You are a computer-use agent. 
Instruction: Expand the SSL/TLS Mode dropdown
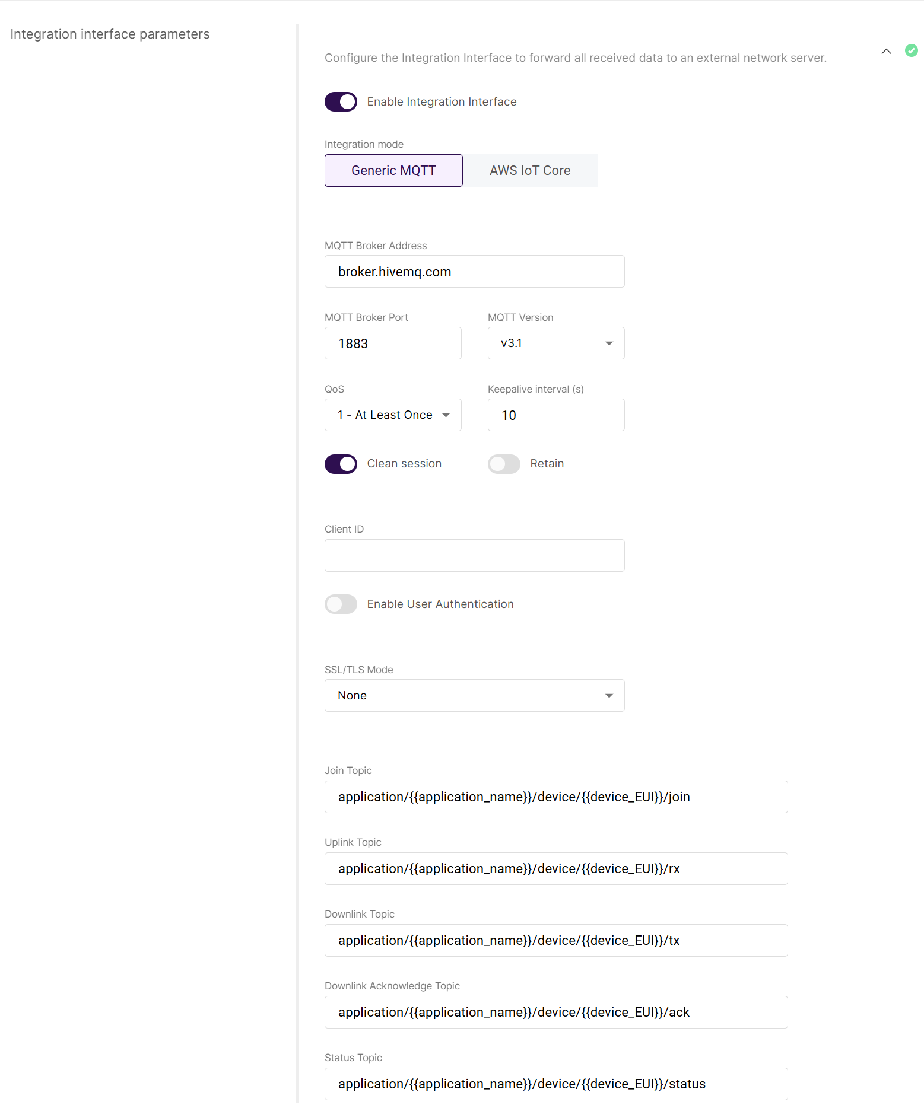pos(474,696)
